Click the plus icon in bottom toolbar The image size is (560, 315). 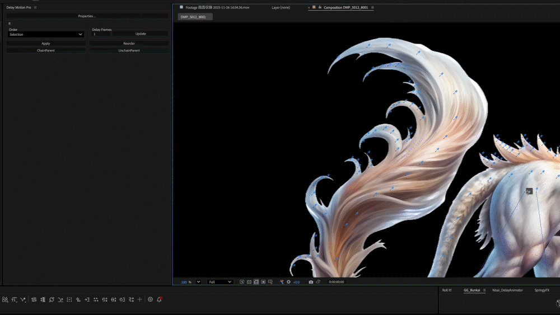pyautogui.click(x=140, y=300)
